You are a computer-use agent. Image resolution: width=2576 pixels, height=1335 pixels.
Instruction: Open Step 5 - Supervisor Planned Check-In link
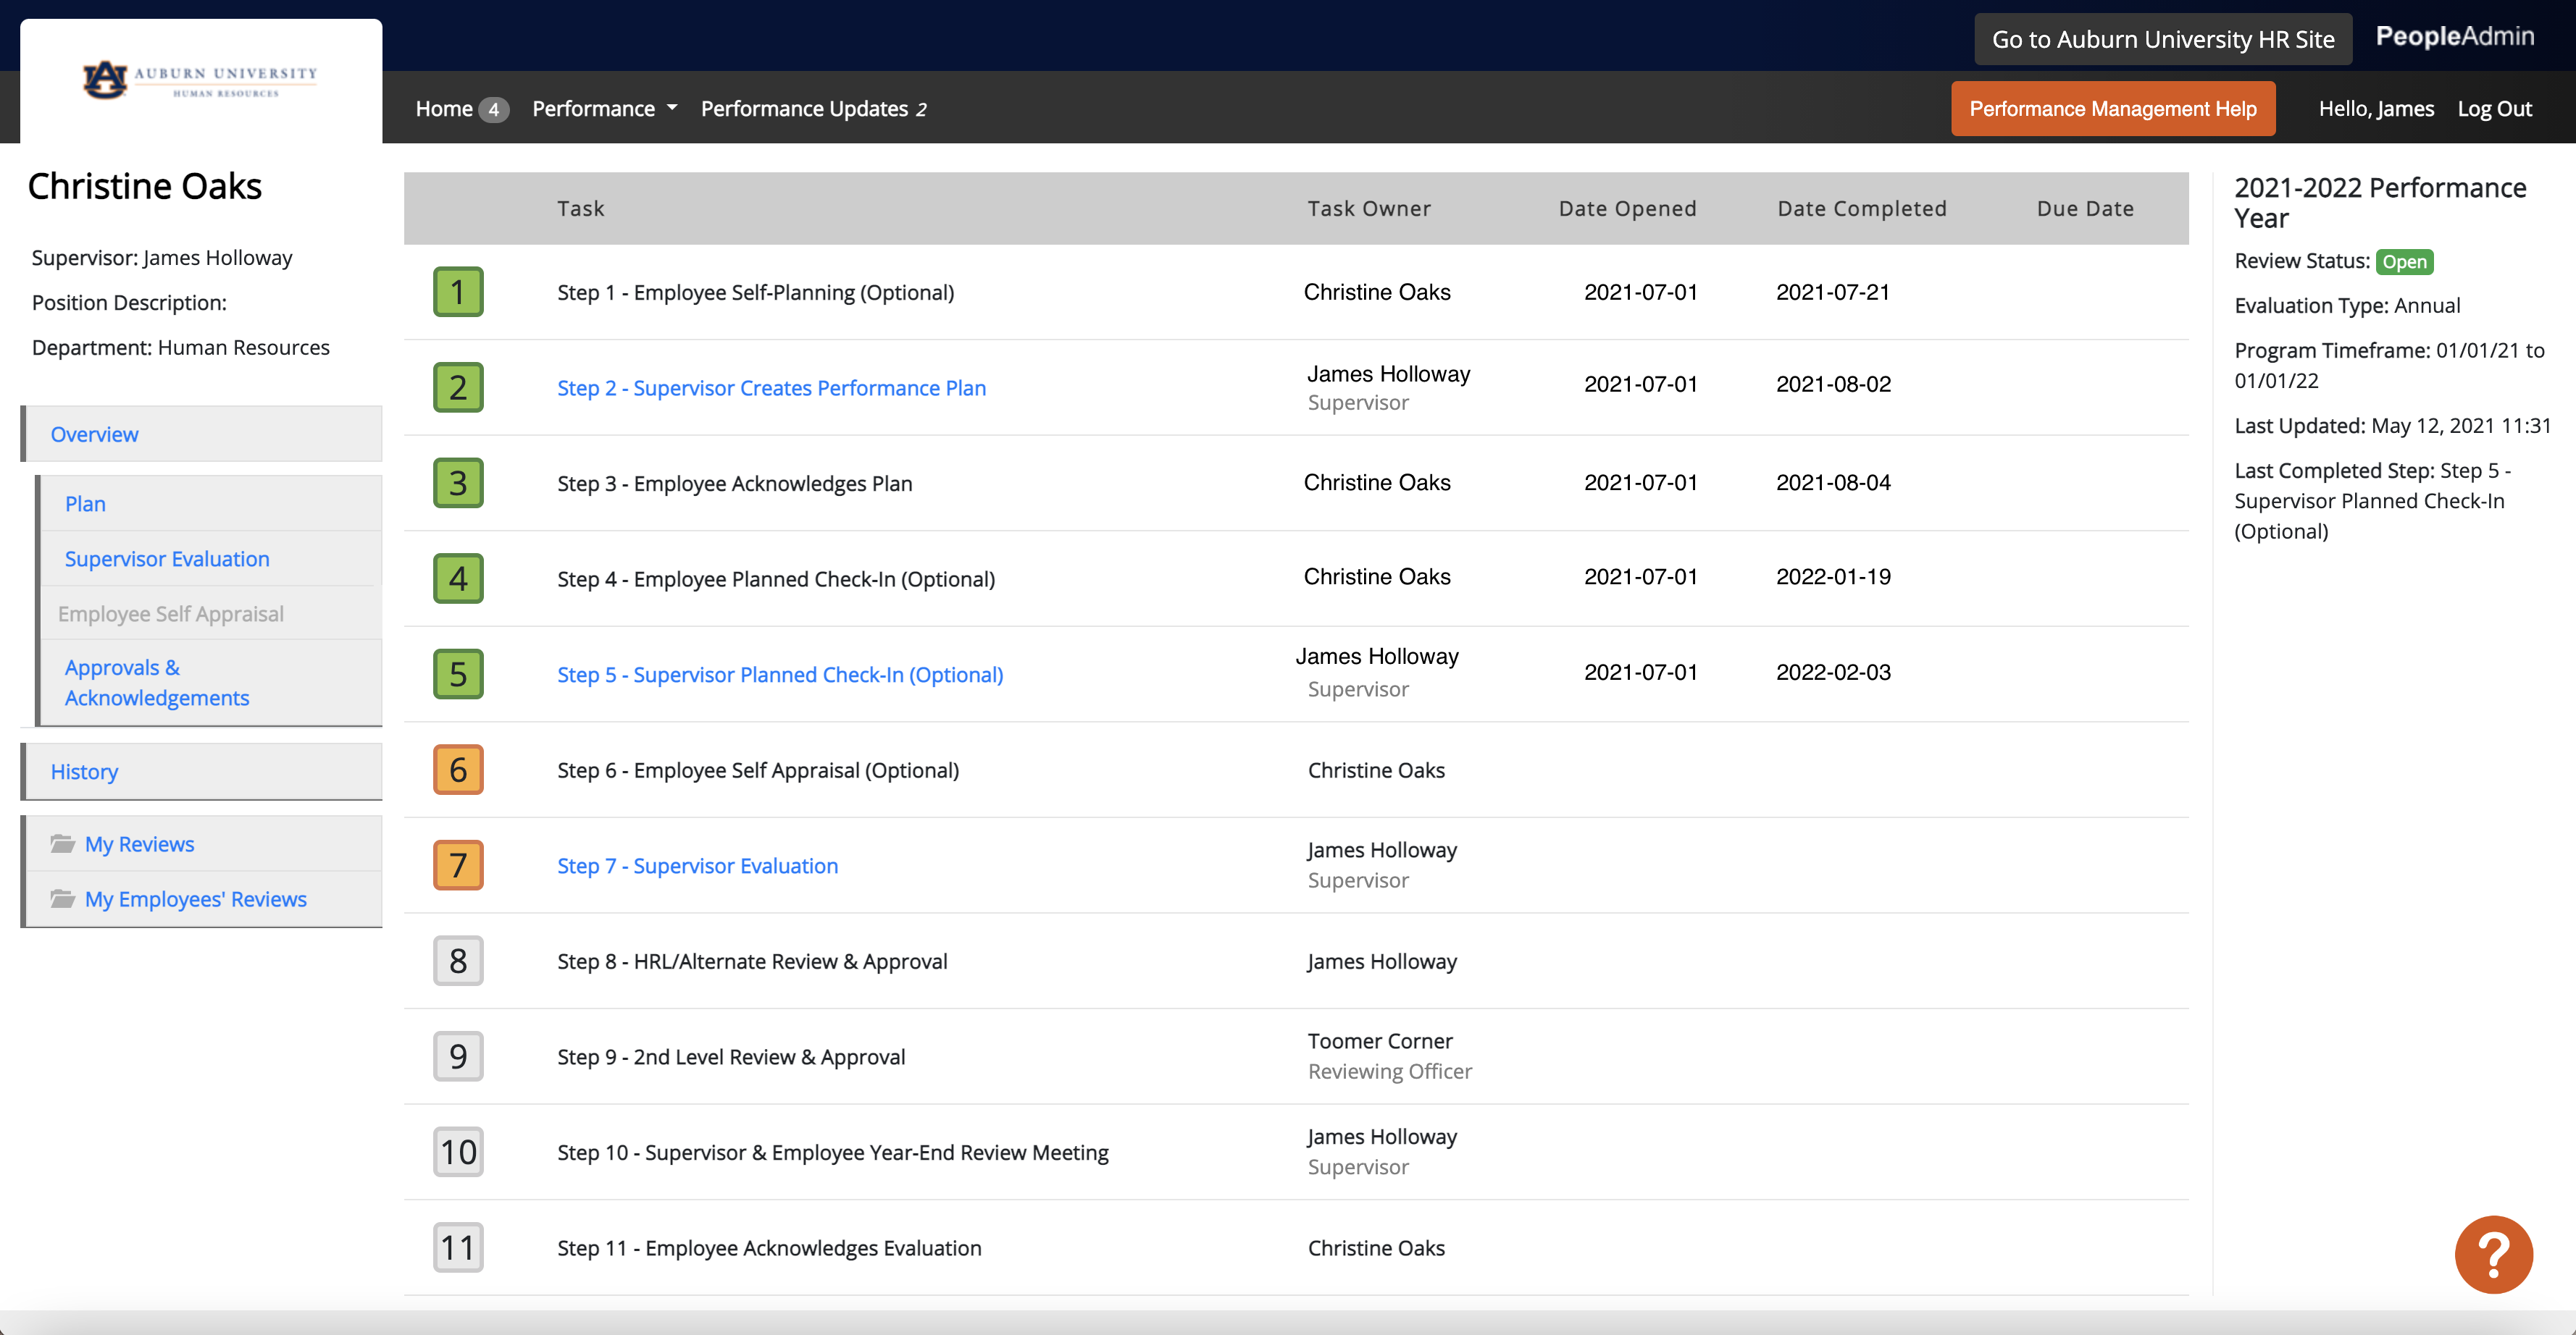pyautogui.click(x=780, y=675)
